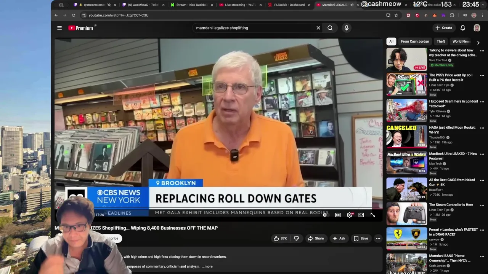Screen dimensions: 488x274
Task: Clear the search box with the X
Action: (318, 28)
